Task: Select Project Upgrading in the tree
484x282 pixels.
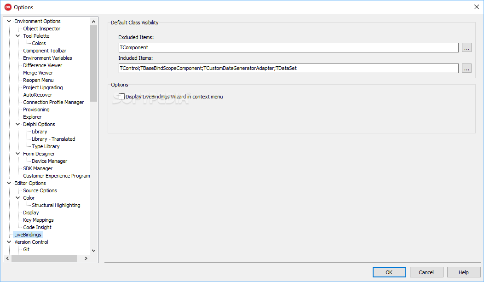Action: (43, 87)
